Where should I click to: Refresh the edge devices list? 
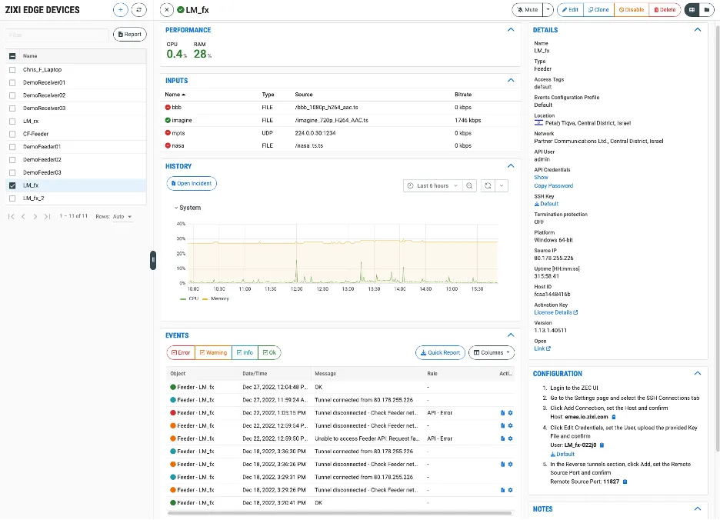(x=138, y=10)
